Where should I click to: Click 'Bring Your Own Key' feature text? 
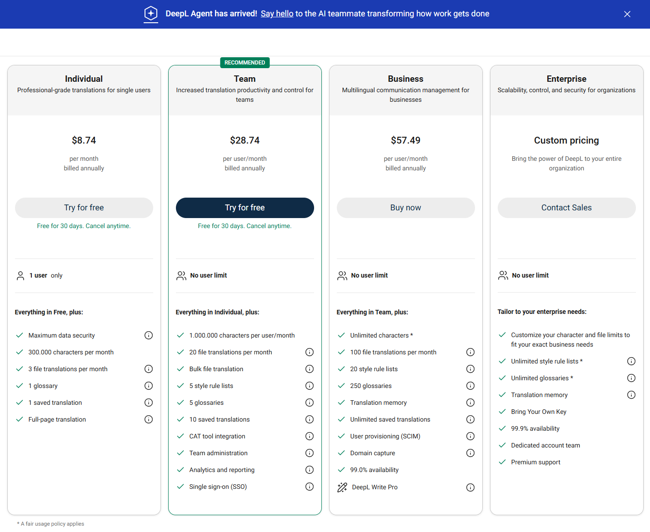click(539, 412)
